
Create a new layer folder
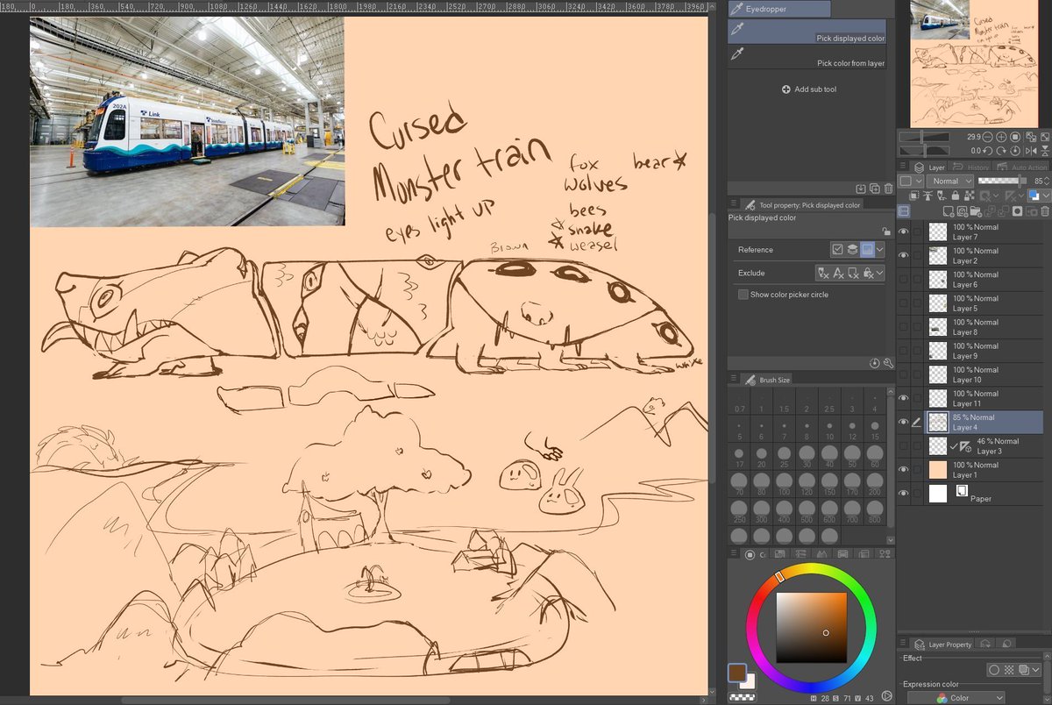[976, 210]
